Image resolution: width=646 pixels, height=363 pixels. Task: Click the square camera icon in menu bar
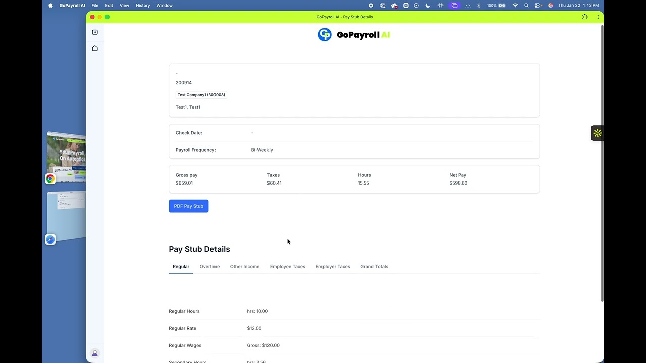[x=406, y=5]
